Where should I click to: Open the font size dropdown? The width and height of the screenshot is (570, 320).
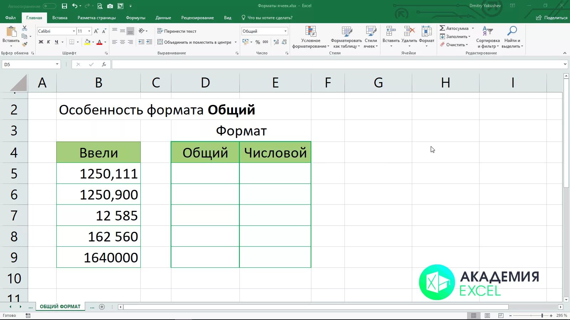(89, 31)
